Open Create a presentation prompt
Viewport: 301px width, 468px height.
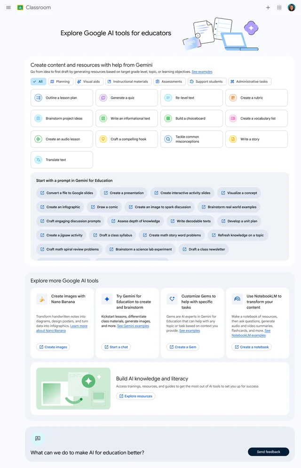(124, 193)
